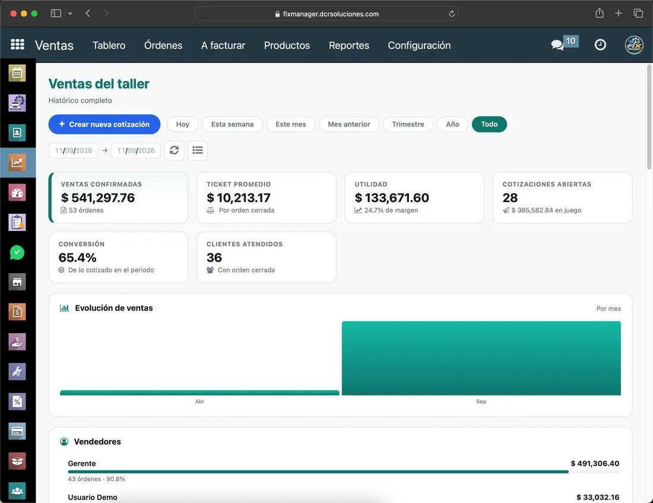Open the wrench tools icon in sidebar
Screen dimensions: 653x503
click(17, 372)
